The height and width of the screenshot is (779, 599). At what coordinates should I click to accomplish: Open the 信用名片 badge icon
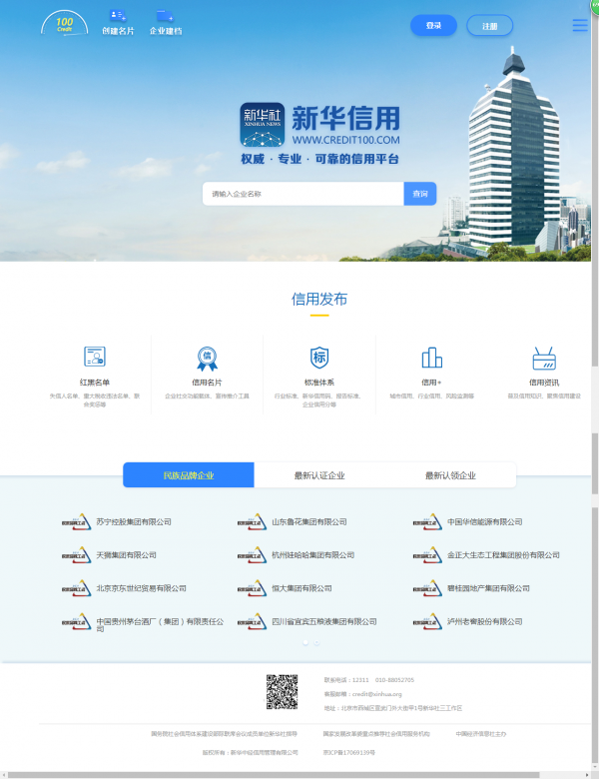[207, 359]
